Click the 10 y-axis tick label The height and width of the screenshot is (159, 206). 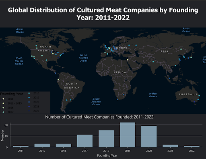coord(6,136)
